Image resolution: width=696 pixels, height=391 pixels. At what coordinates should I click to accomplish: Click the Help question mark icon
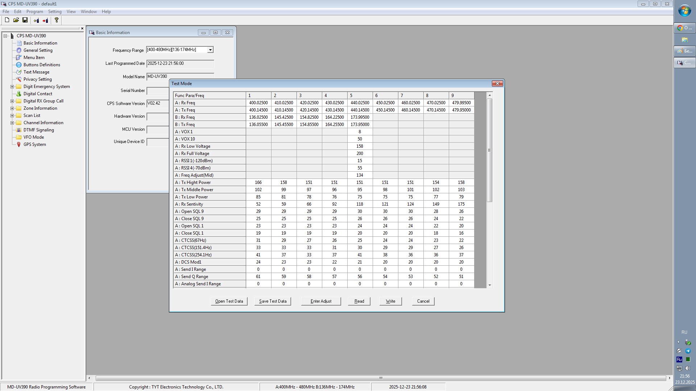[57, 20]
